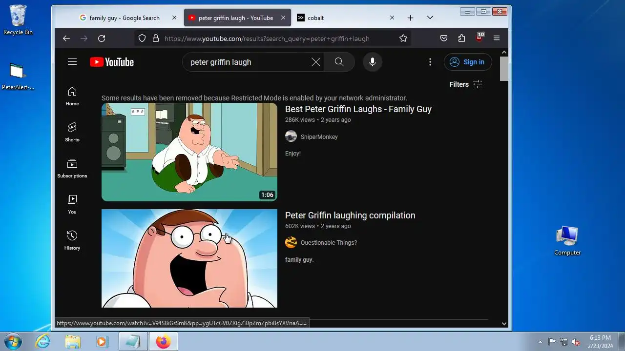Open Windows Media Player from taskbar

[x=102, y=342]
